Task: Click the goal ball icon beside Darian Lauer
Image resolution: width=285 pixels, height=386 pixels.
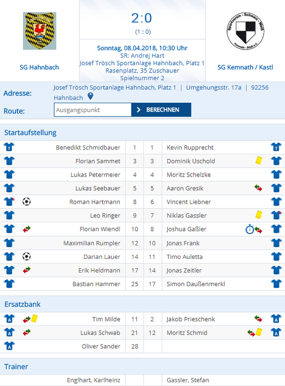Action: click(26, 257)
